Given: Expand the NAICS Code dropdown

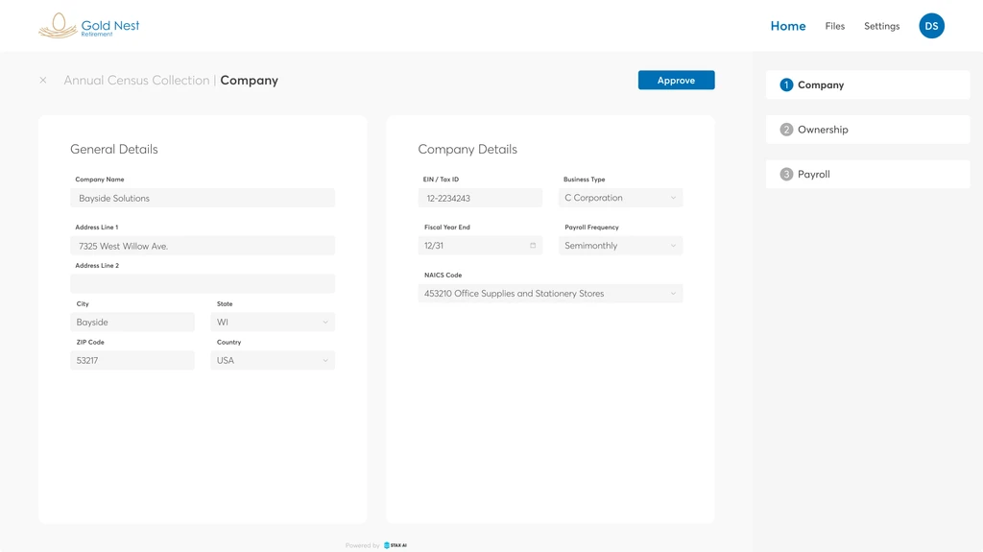Looking at the screenshot, I should (x=550, y=294).
